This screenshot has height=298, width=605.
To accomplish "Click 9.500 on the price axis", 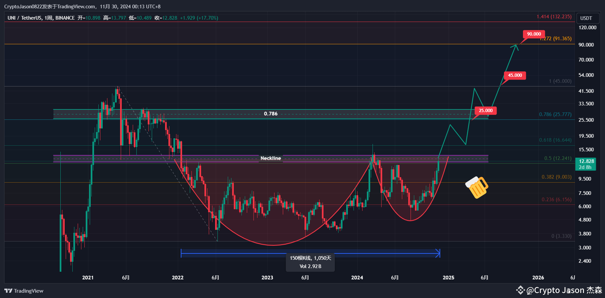I will point(585,179).
